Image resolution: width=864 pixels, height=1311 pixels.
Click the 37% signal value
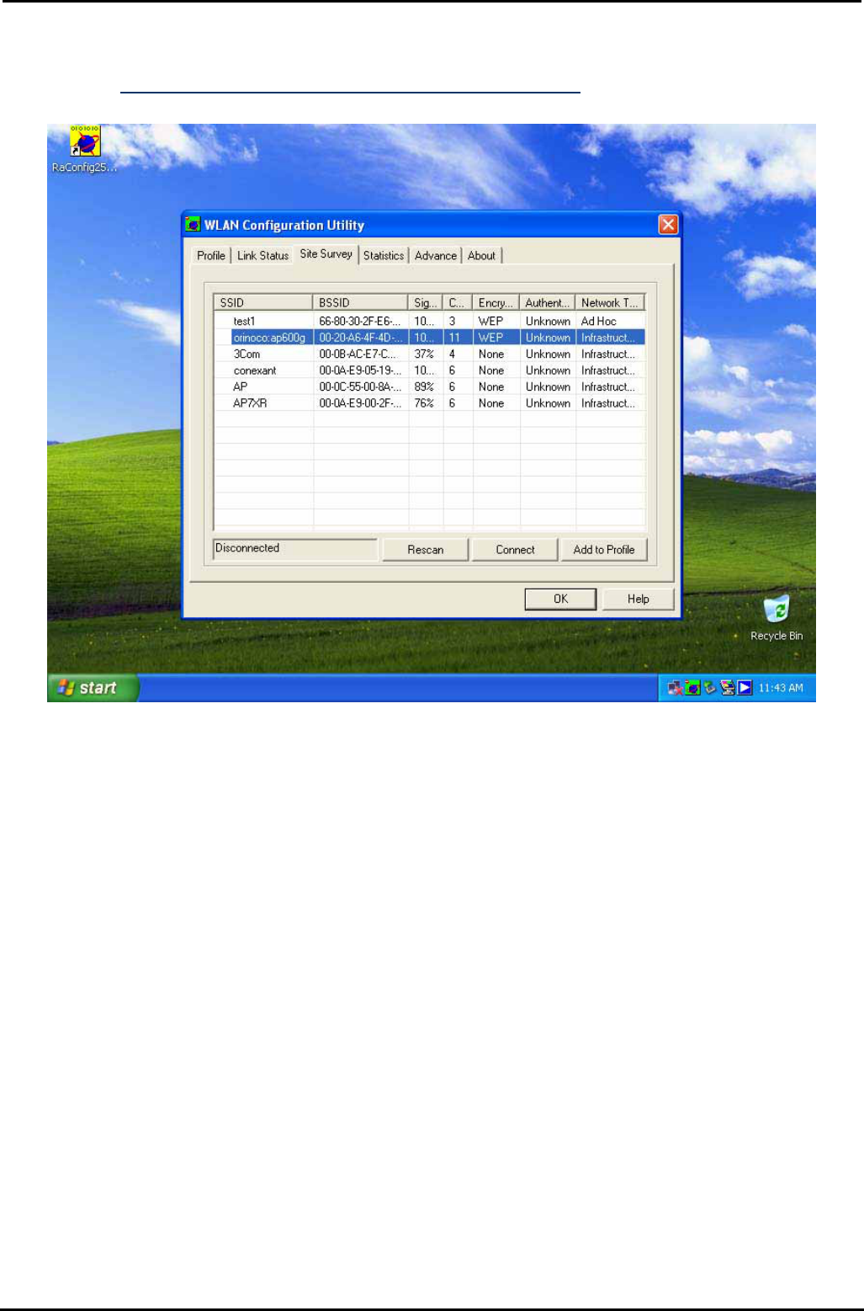(x=424, y=354)
